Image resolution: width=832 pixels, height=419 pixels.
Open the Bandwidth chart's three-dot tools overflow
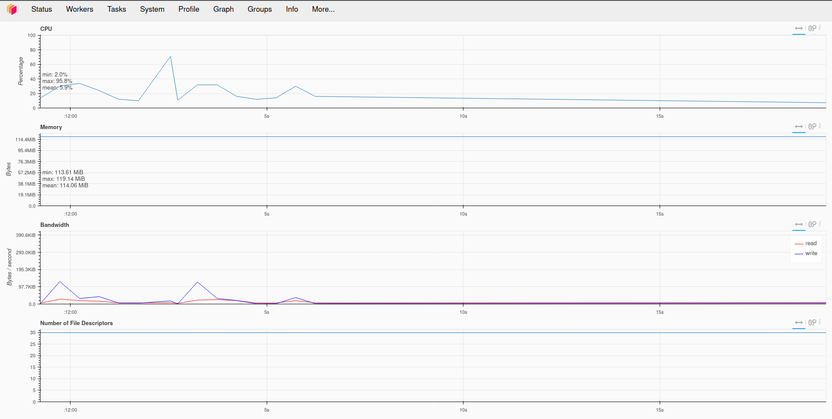point(820,224)
